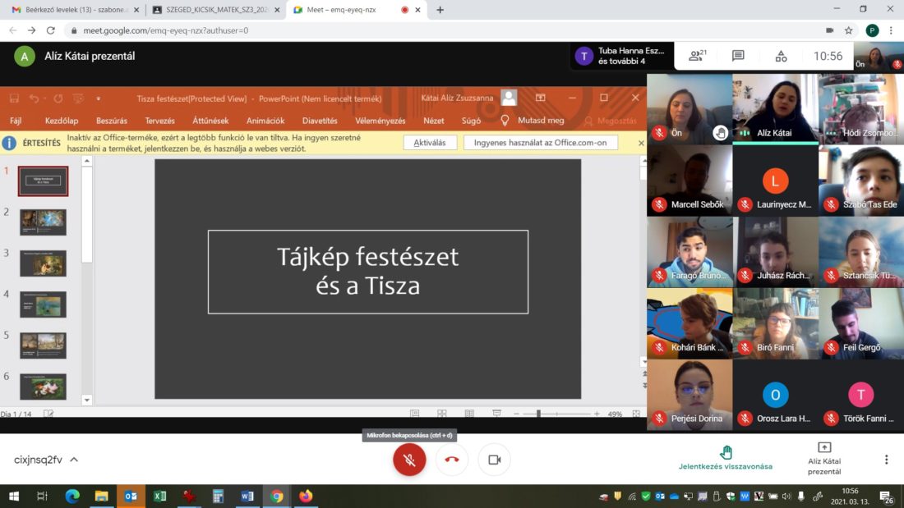Select slide 5 thumbnail
This screenshot has width=904, height=508.
coord(44,346)
